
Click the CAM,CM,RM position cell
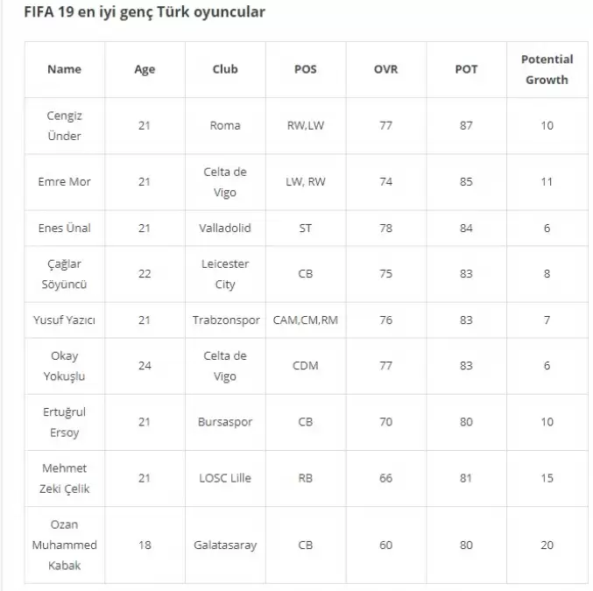click(x=305, y=320)
